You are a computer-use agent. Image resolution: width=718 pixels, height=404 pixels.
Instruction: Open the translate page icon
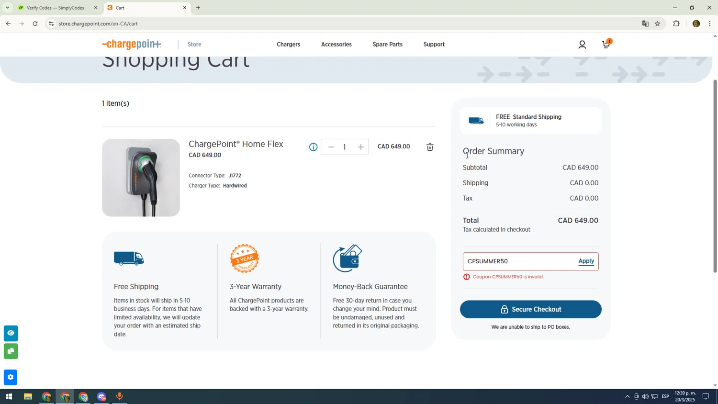[645, 23]
